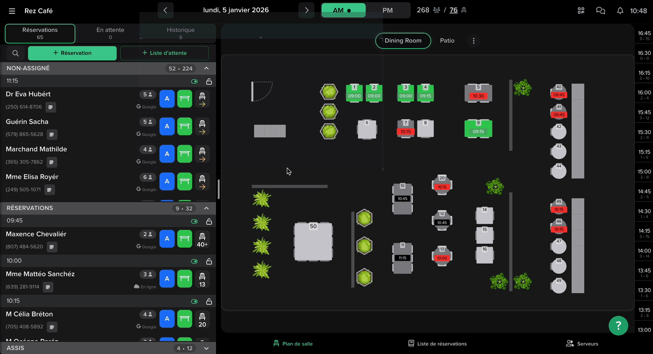The image size is (653, 354).
Task: Open the QR code scanner icon
Action: (581, 11)
